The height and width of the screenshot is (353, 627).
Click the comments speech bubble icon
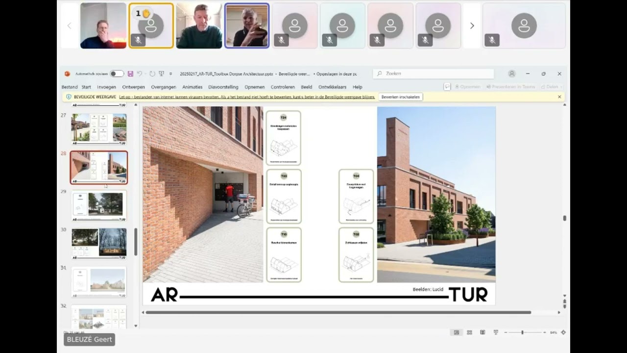coord(447,87)
